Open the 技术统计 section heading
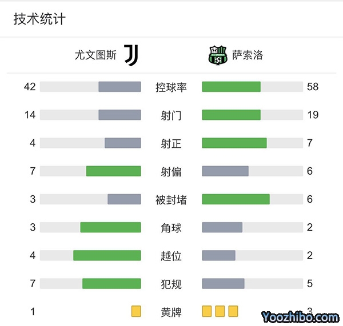 (39, 19)
